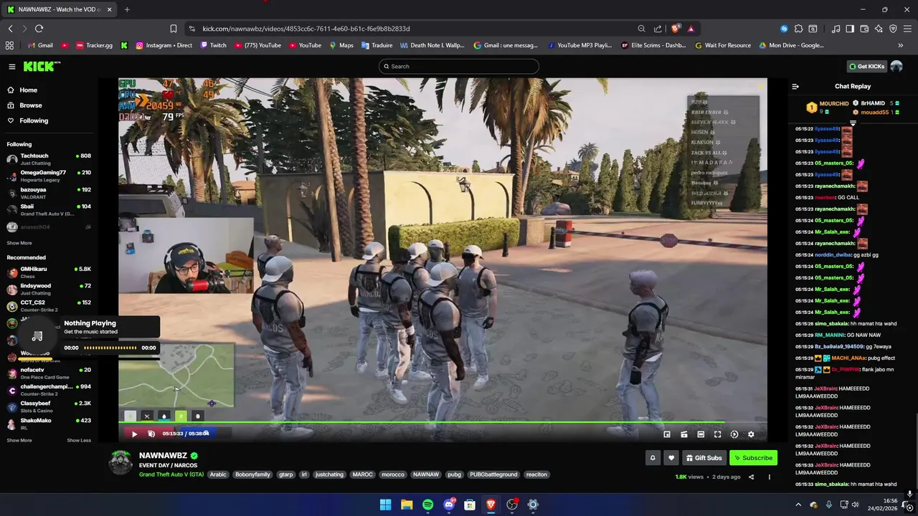Click the share page icon in address bar
This screenshot has width=918, height=516.
click(x=658, y=29)
